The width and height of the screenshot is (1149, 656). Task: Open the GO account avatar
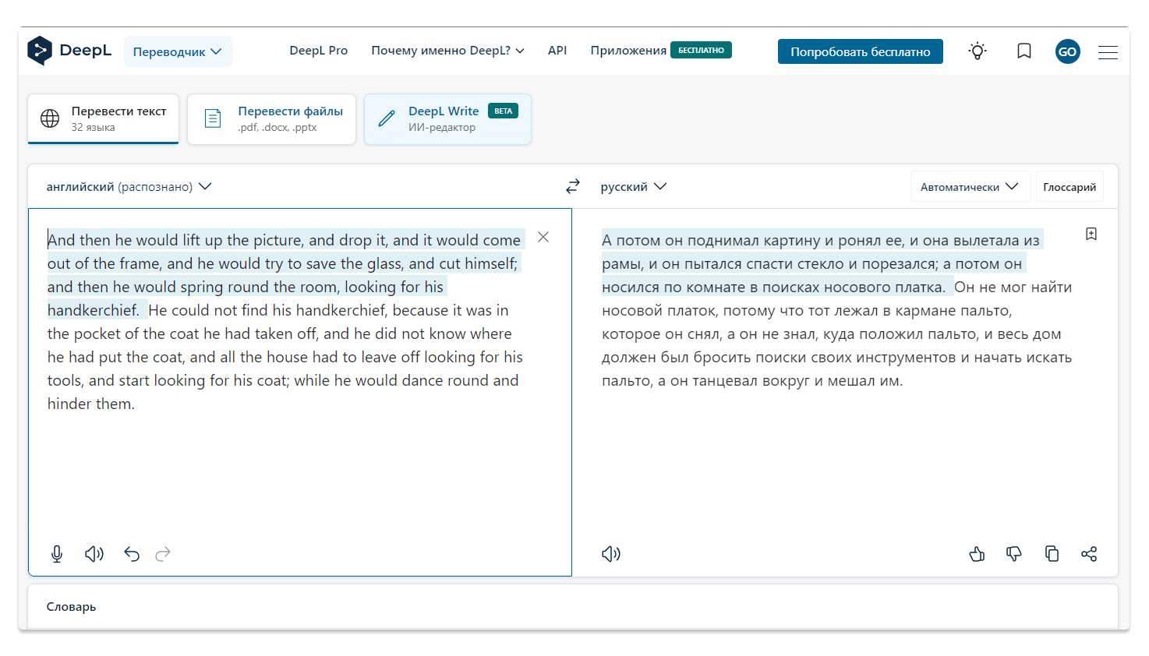[1068, 51]
